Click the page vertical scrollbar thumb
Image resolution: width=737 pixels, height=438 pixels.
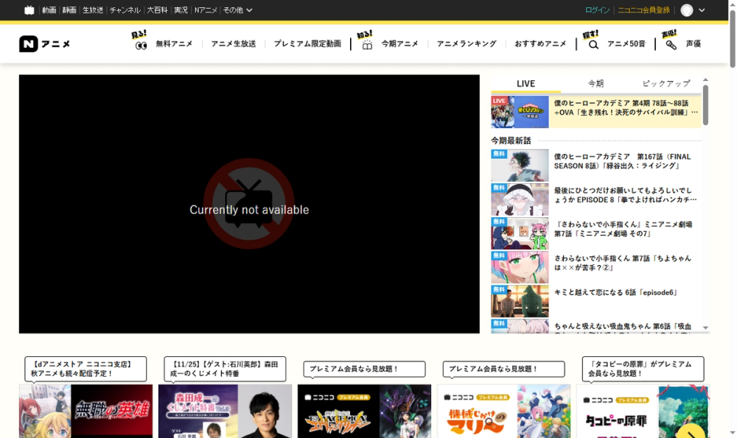coord(733,40)
